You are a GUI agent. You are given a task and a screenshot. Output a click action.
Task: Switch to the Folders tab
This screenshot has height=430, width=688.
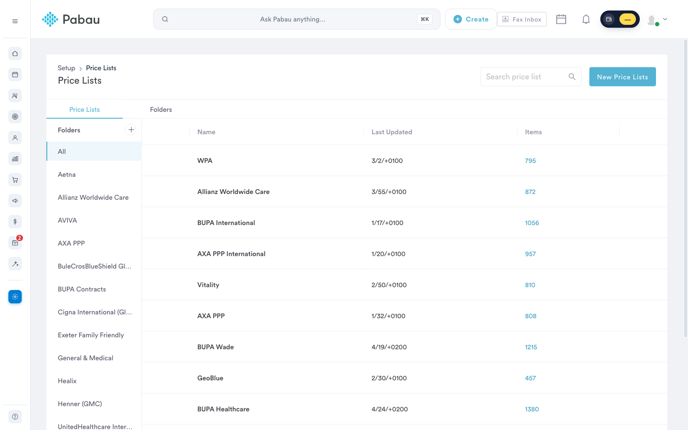pos(161,109)
